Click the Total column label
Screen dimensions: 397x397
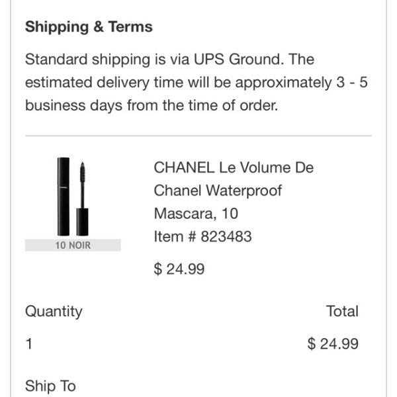(342, 311)
